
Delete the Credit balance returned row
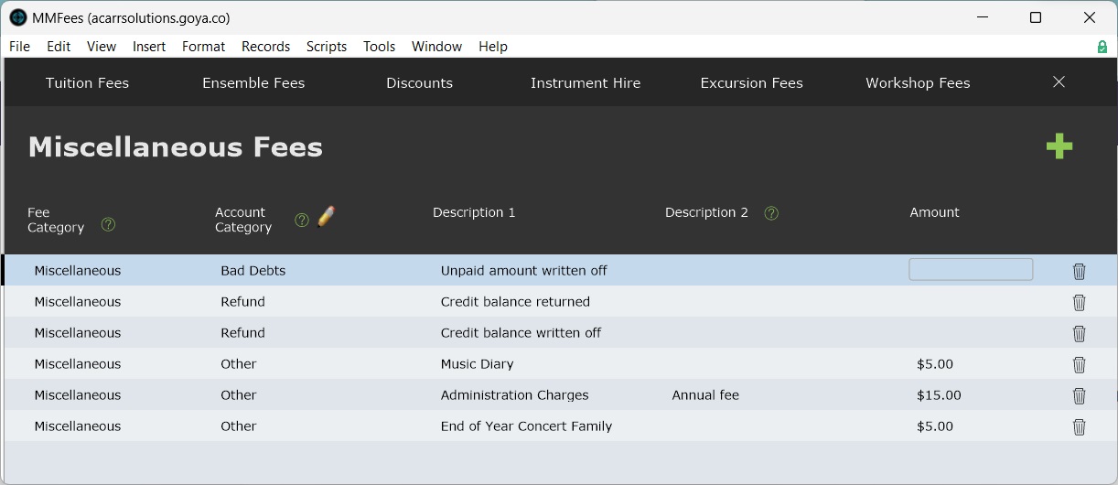1080,302
